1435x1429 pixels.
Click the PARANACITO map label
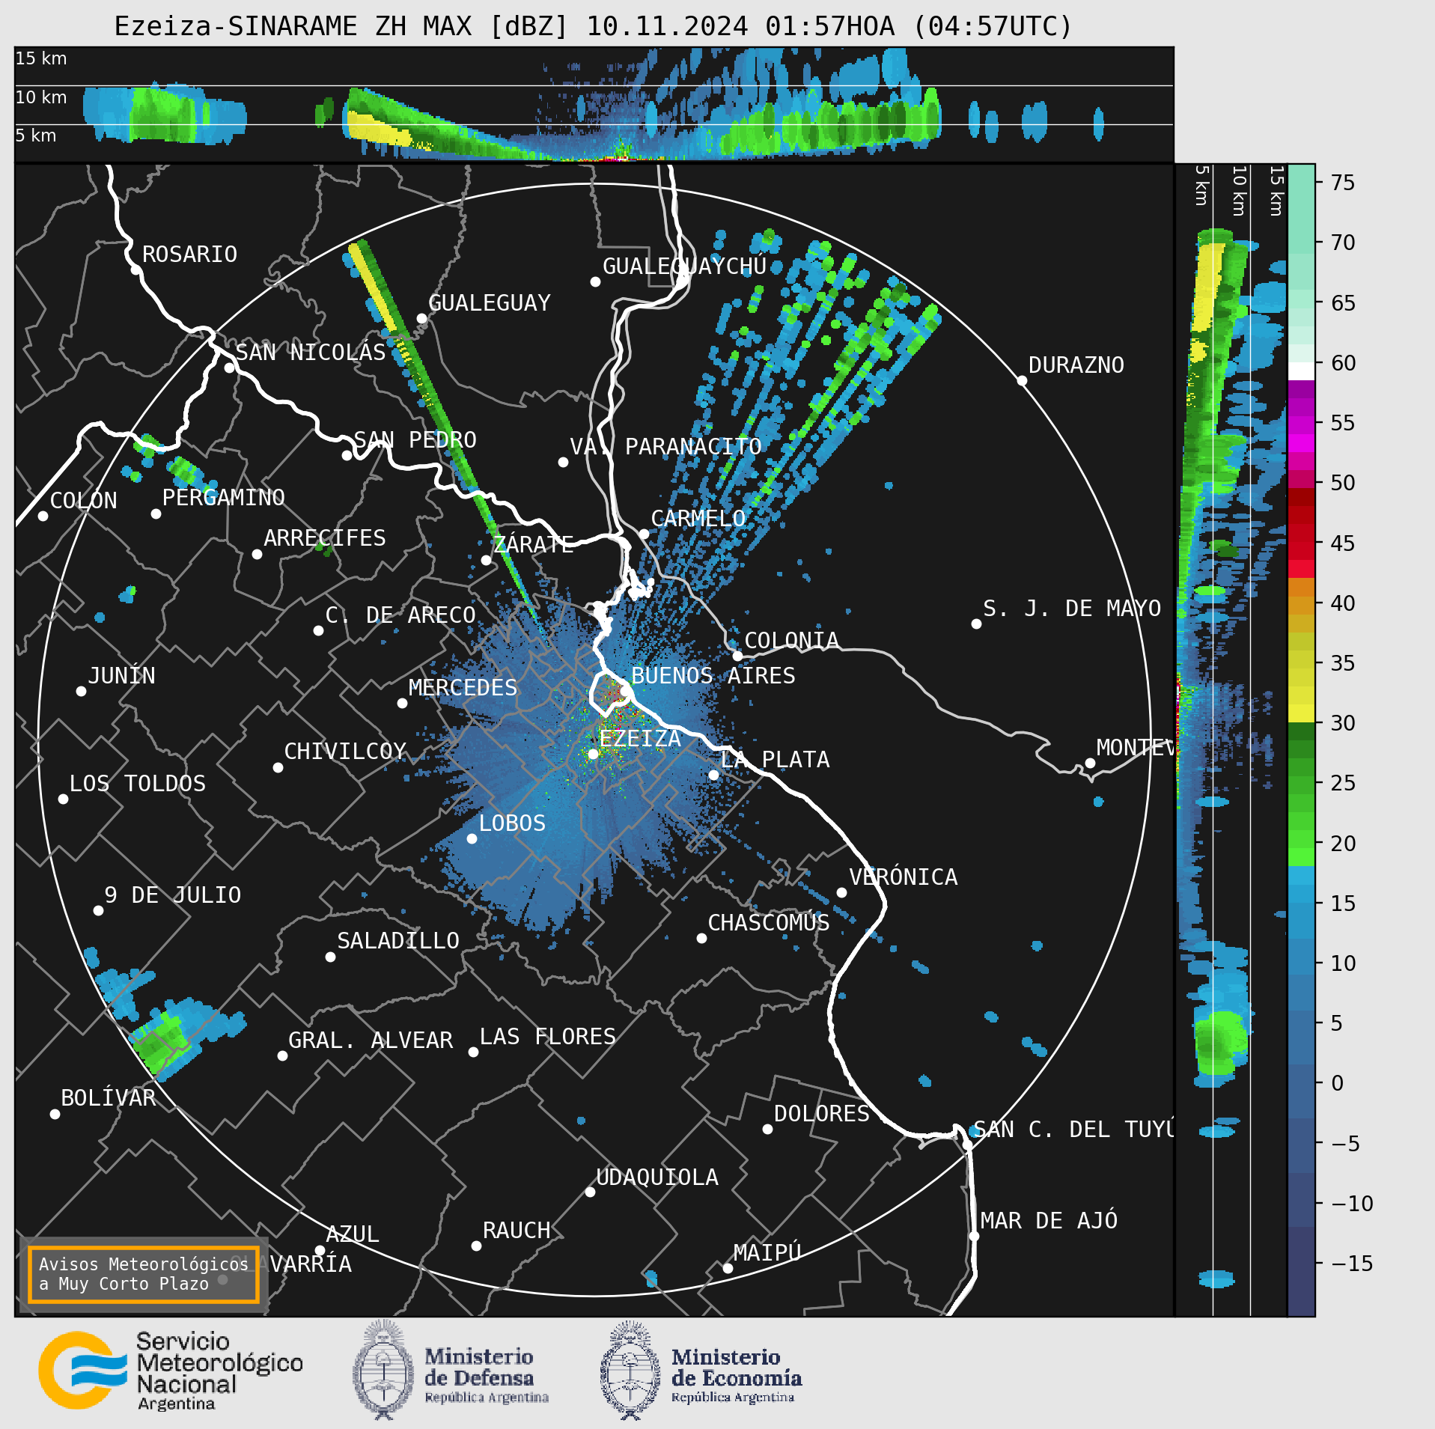point(693,447)
